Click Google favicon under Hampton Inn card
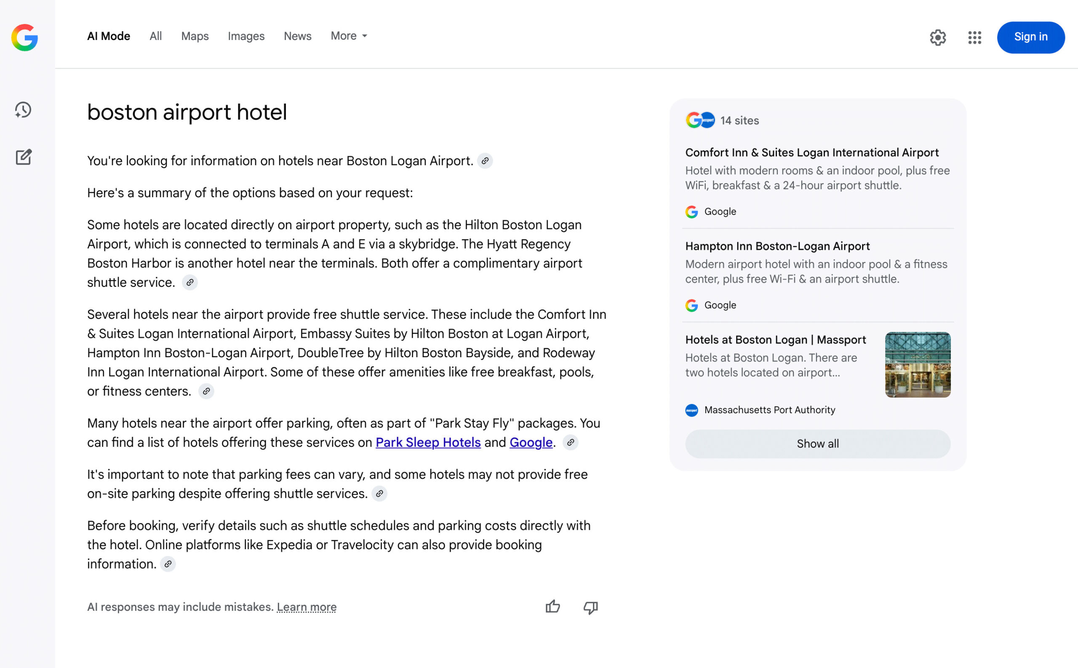 691,306
